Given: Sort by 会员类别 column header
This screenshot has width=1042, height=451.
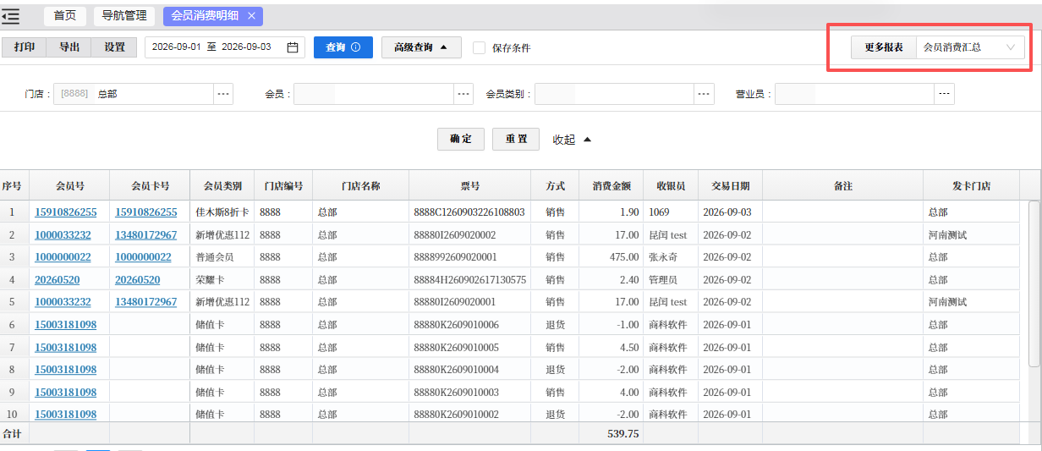Looking at the screenshot, I should tap(222, 185).
